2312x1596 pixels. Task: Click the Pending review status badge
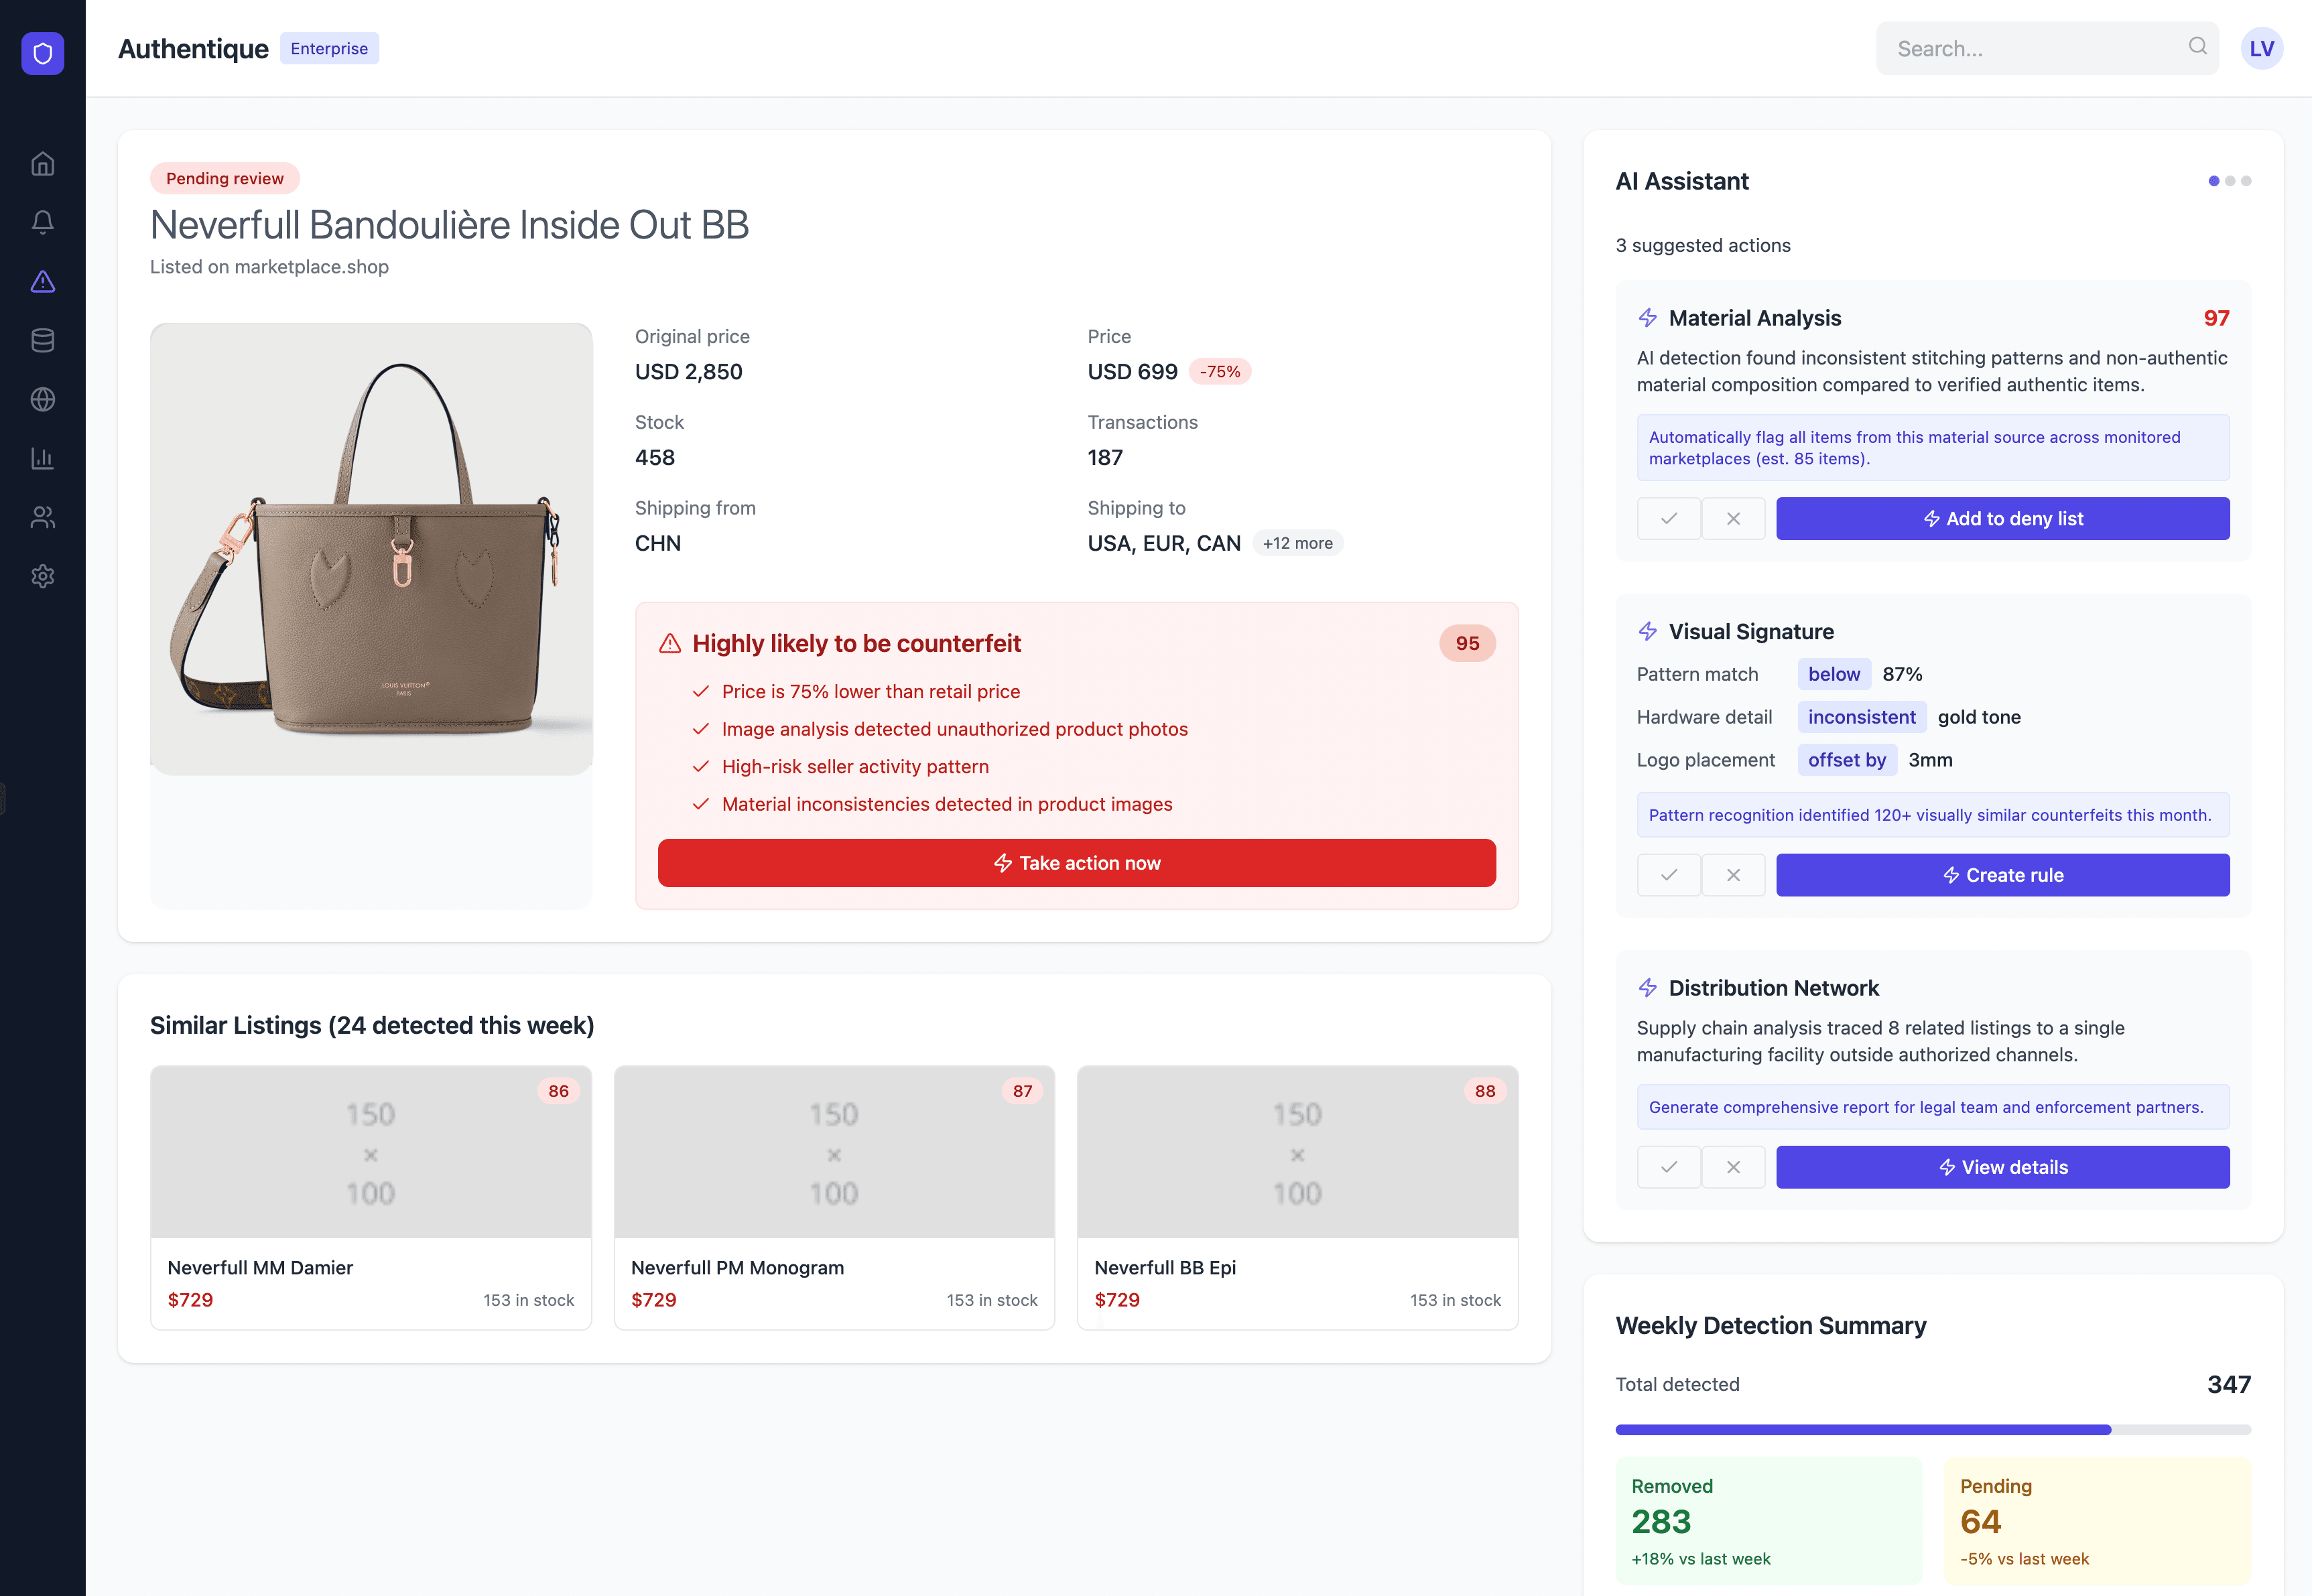click(x=225, y=178)
